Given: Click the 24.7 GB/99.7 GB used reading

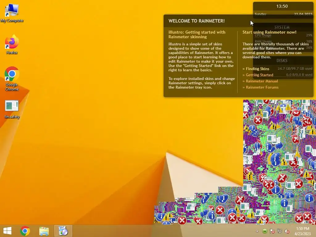Looking at the screenshot, I should (x=295, y=69).
